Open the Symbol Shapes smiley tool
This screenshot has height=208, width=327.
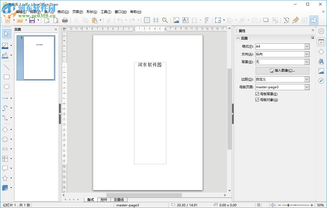(x=5, y=139)
